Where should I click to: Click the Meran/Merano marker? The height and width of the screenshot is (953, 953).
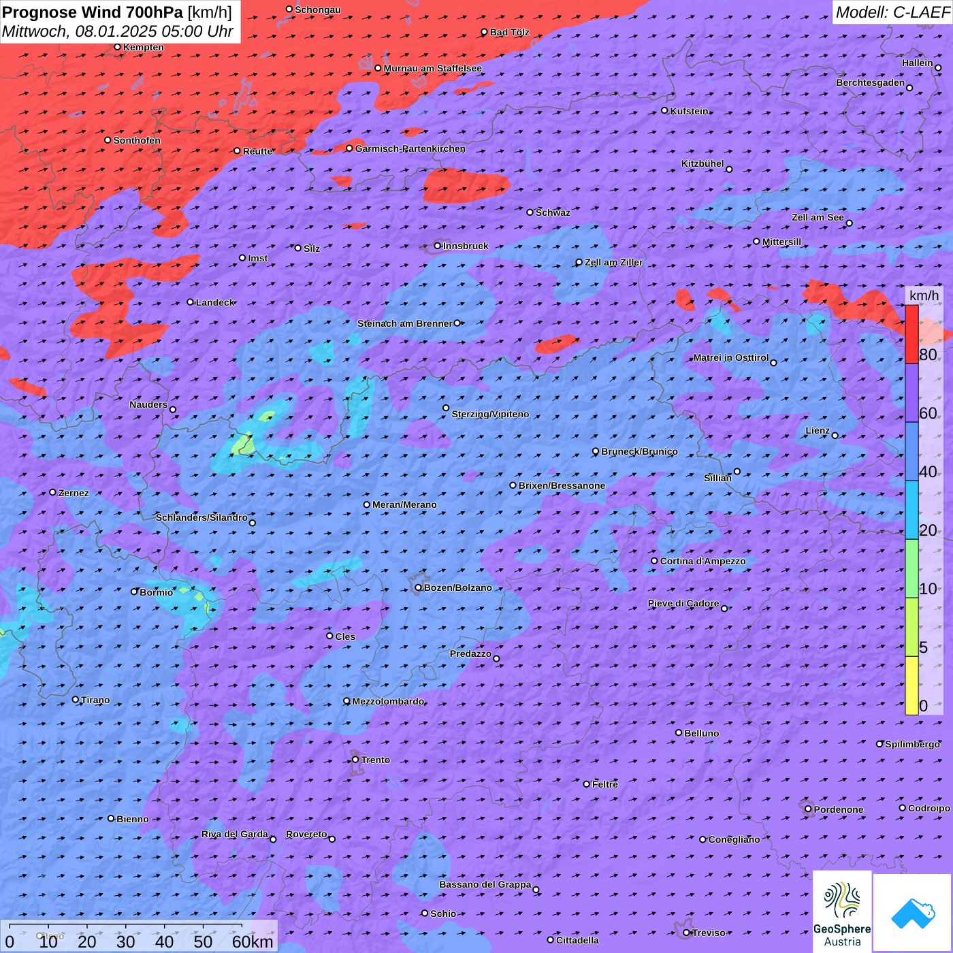(x=367, y=504)
